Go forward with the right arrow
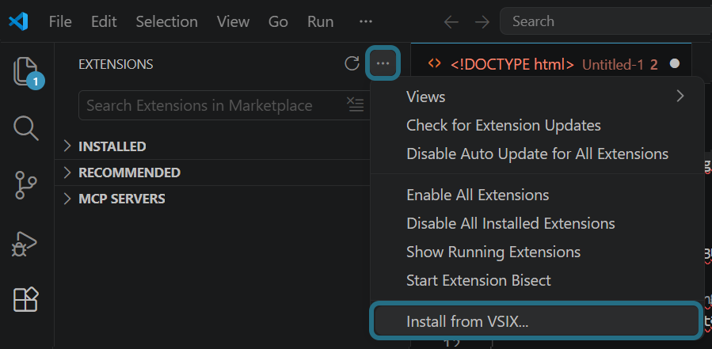Image resolution: width=712 pixels, height=349 pixels. [x=482, y=22]
